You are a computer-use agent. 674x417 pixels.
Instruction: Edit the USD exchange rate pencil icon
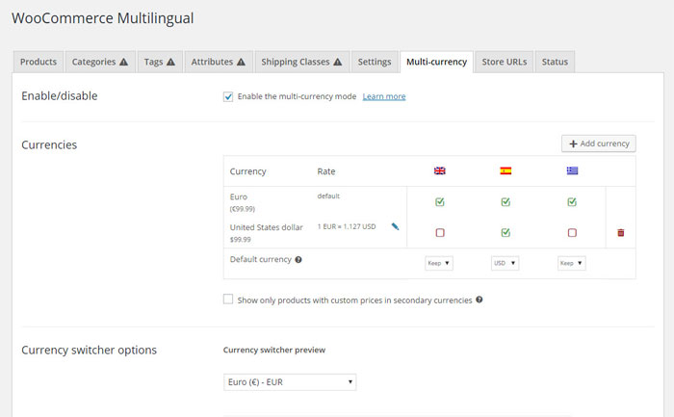(x=395, y=226)
